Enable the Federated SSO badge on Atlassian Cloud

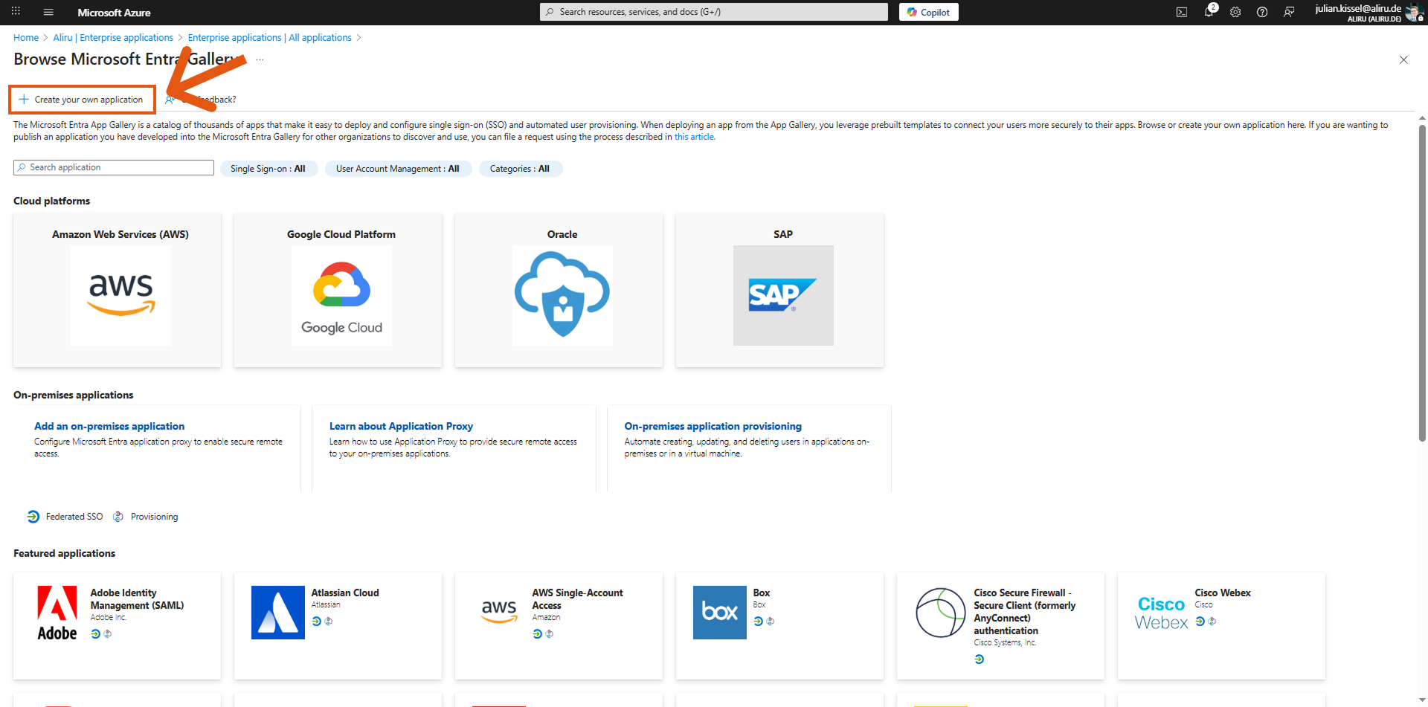(x=315, y=622)
